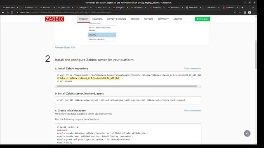Switch to the fs5 tab
The image size is (264, 148).
[x=102, y=7]
